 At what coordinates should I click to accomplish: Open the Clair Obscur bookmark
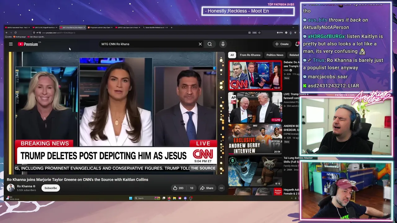point(36,37)
